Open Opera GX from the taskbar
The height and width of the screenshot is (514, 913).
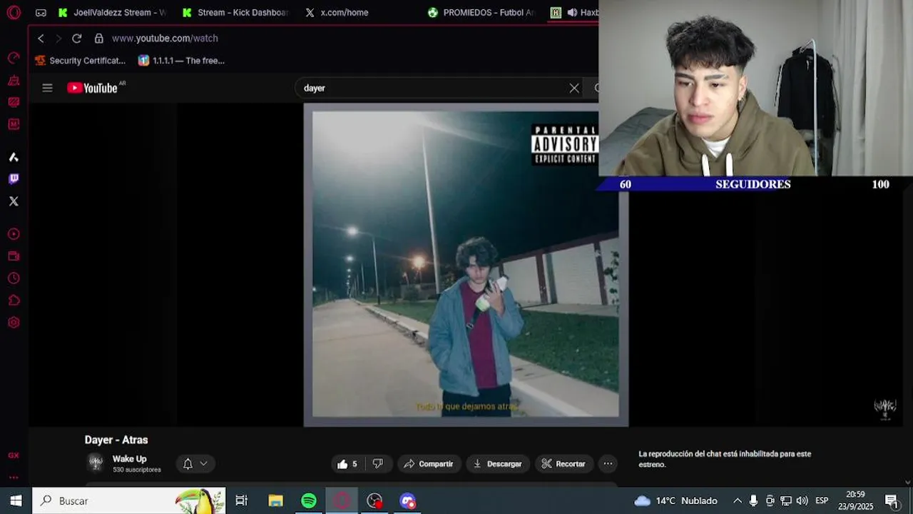pos(342,501)
